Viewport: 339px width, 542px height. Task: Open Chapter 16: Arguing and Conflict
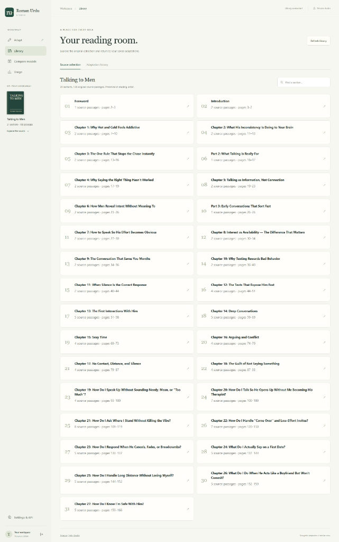tap(263, 342)
